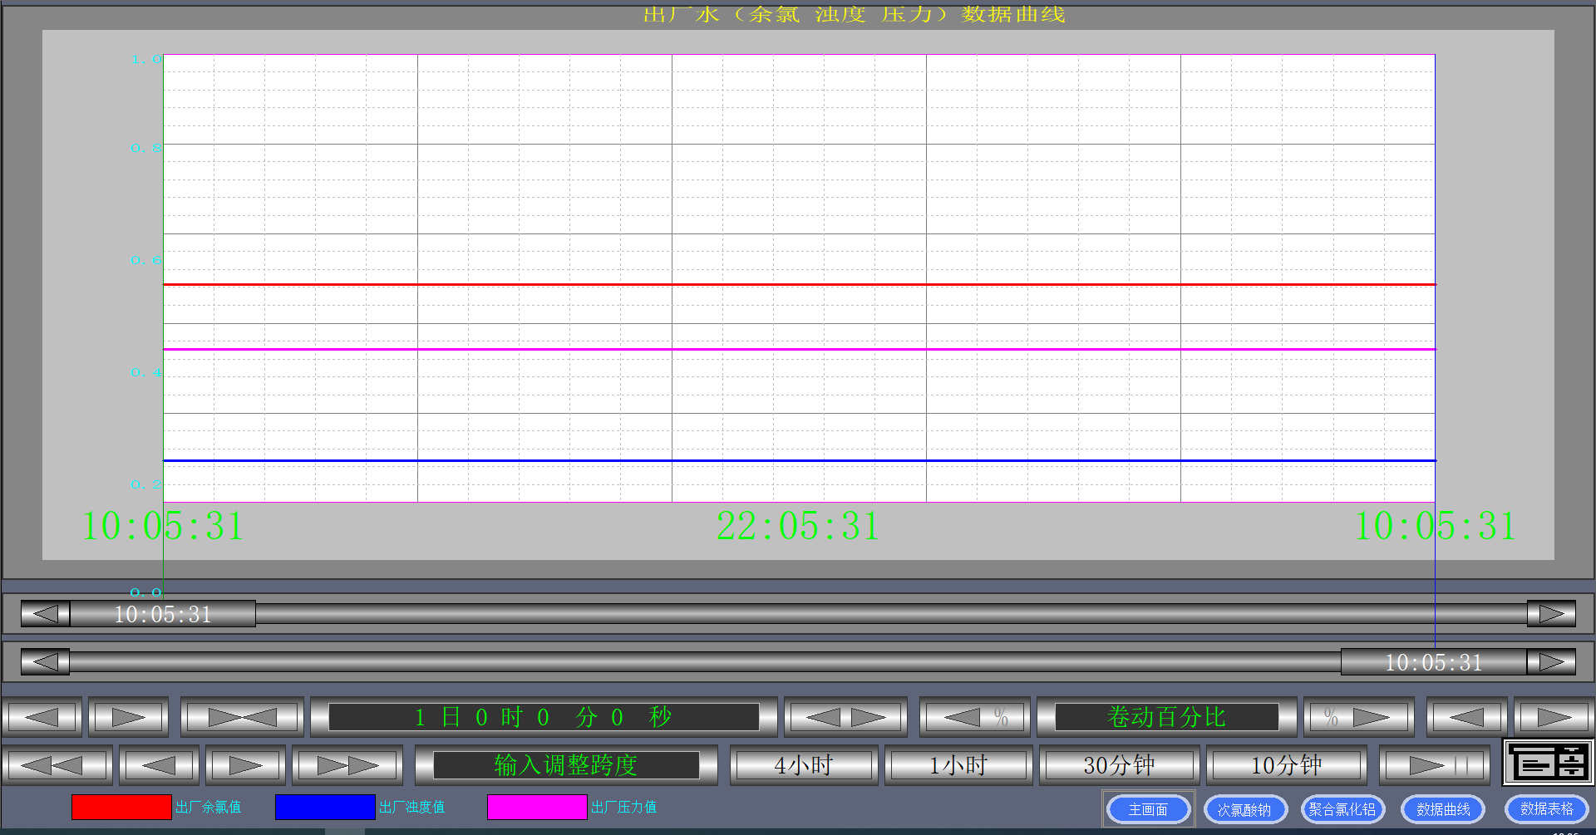
Task: Open the trend settings panel icon
Action: click(1548, 762)
